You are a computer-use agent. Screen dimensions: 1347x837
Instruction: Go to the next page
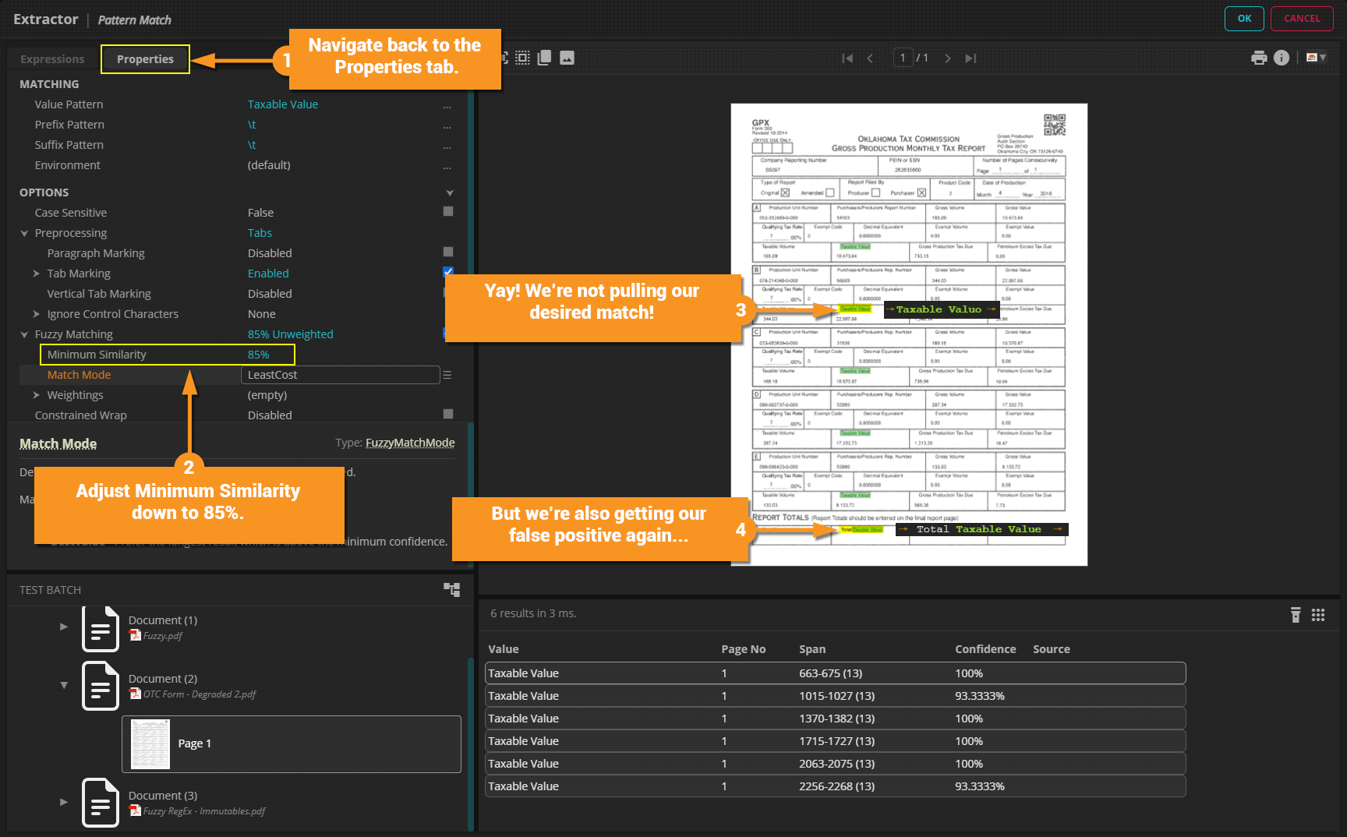tap(947, 58)
